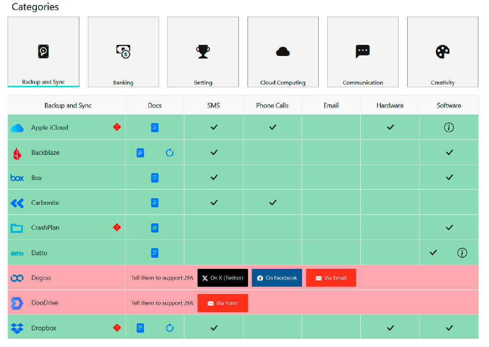Viewport: 489px width, 347px height.
Task: Click the Software checkmark for CrashPlan
Action: 450,227
